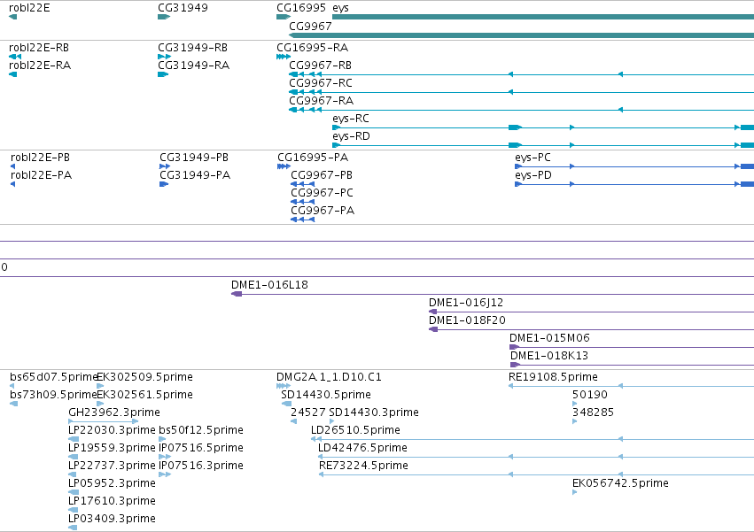Click EST LP22737.3prime label
This screenshot has height=532, width=754.
point(112,466)
